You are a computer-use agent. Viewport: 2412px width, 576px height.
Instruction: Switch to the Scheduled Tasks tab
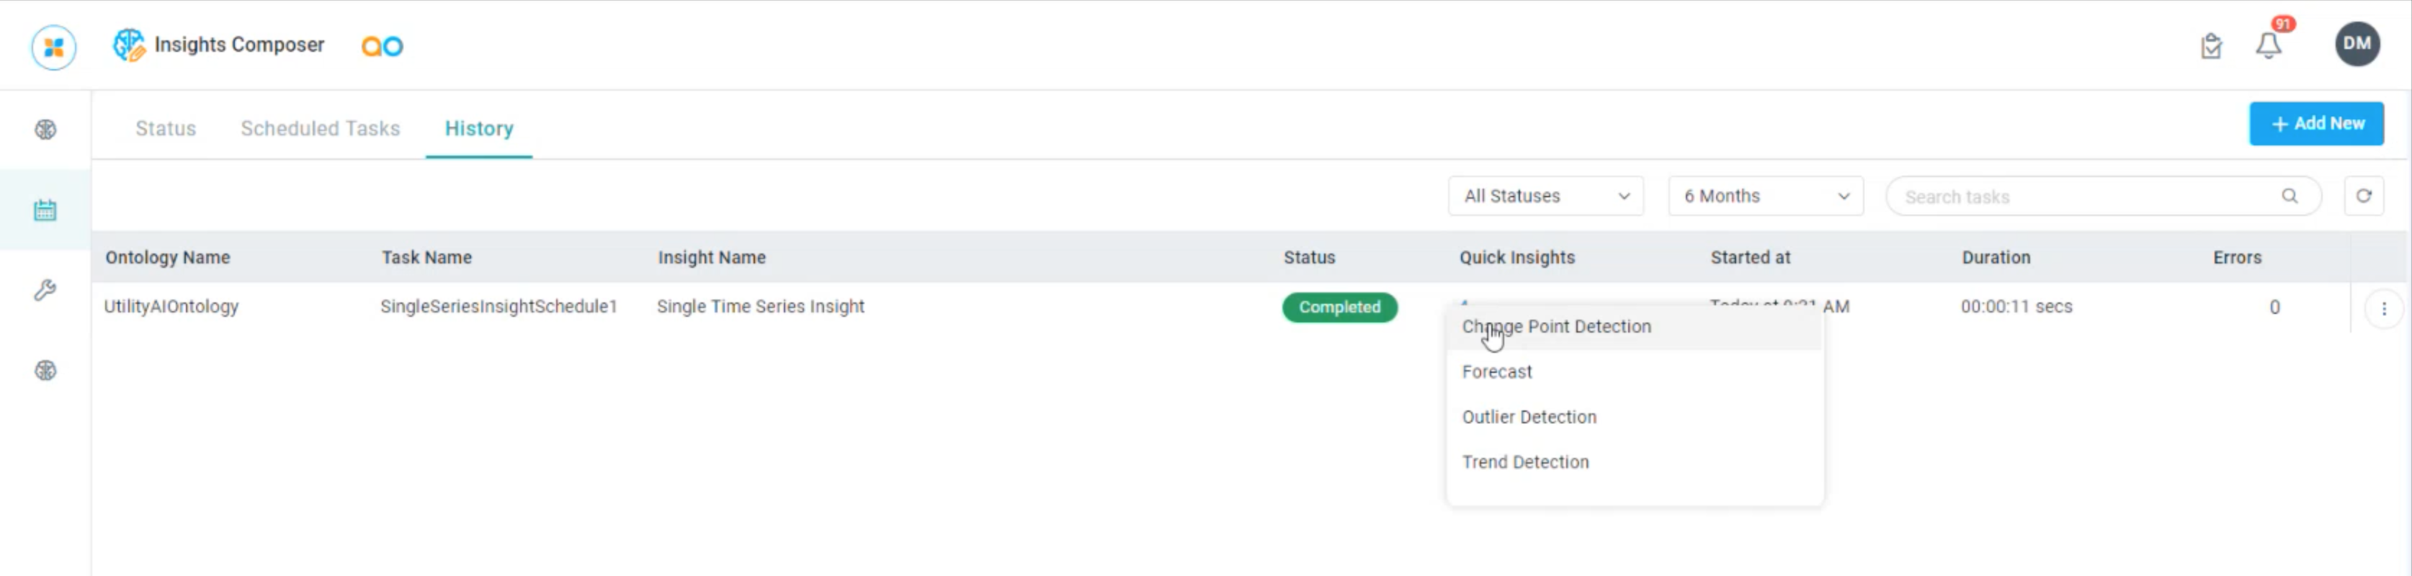[x=320, y=128]
